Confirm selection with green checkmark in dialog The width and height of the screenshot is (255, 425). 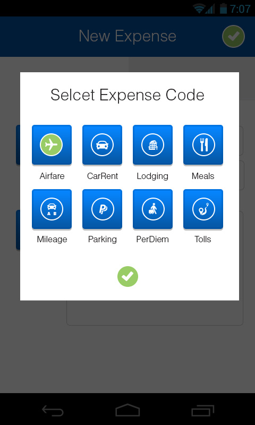click(127, 276)
